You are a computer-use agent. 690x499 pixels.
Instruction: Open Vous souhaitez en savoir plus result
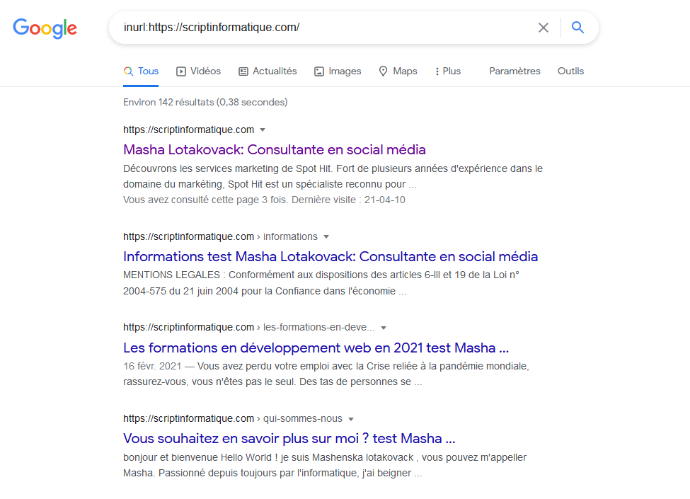[289, 438]
